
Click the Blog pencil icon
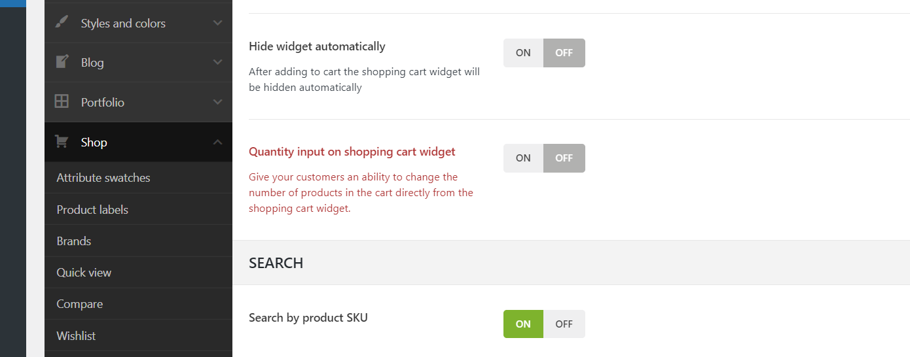click(x=62, y=62)
